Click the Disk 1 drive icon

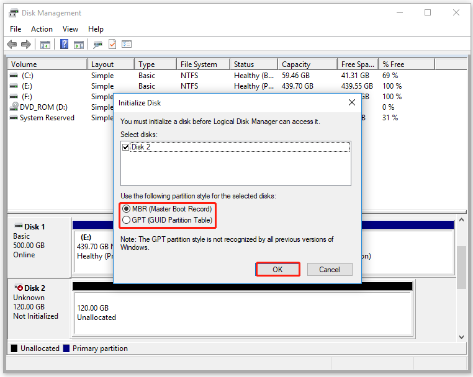tap(19, 226)
